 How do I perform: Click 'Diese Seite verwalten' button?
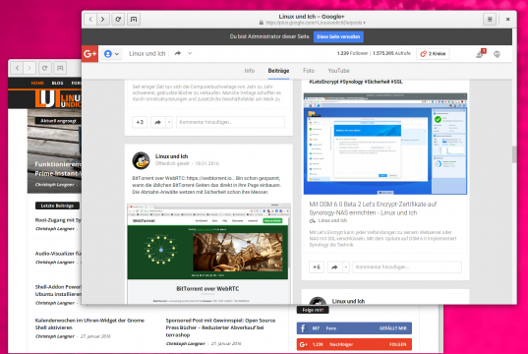click(x=338, y=36)
